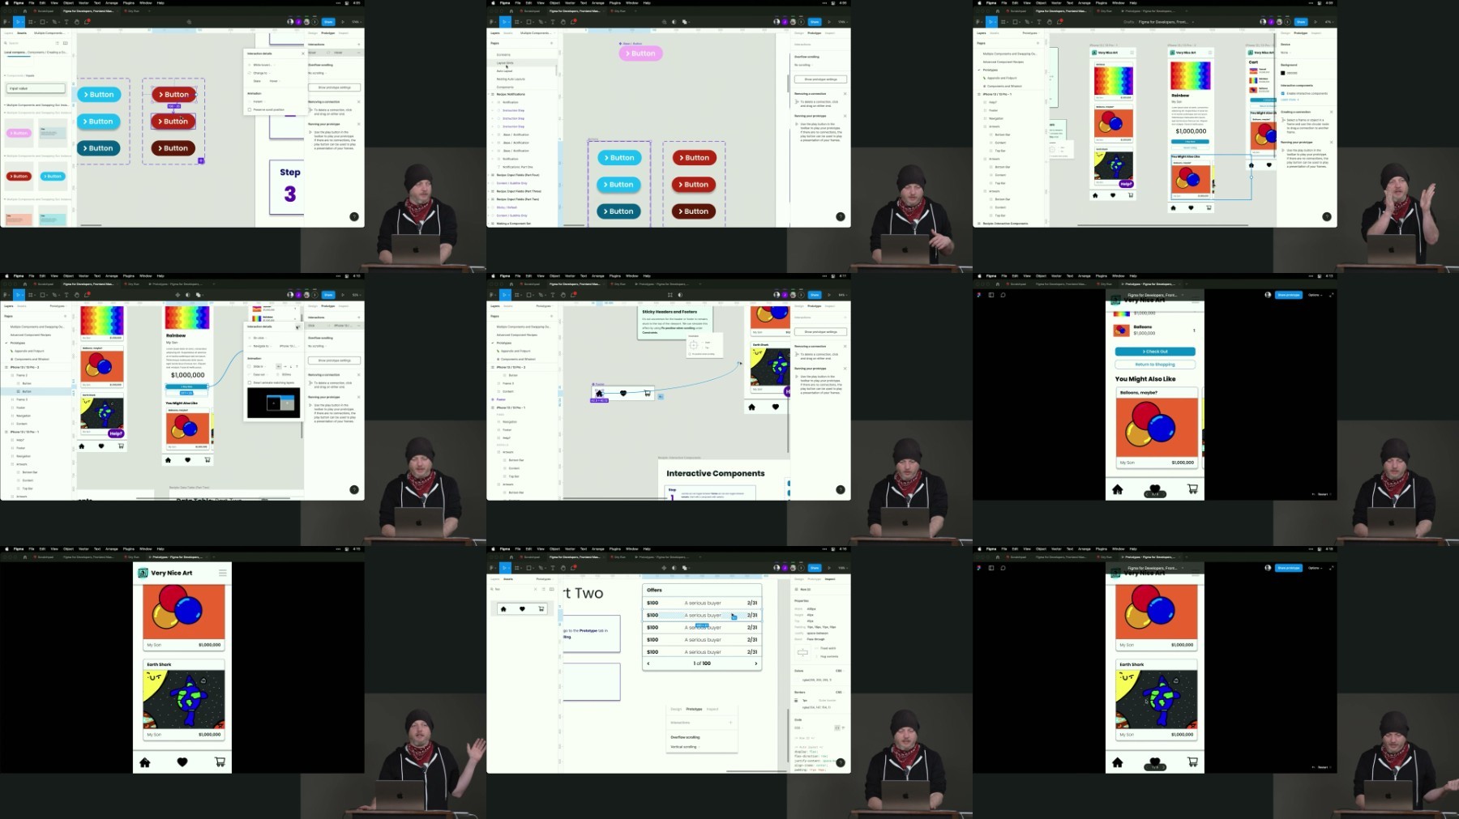Click Background color swatch in Cart mockups frame
Screen dimensions: 1459x819
pos(1283,73)
